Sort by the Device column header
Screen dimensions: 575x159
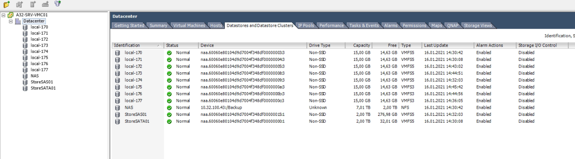pos(252,45)
